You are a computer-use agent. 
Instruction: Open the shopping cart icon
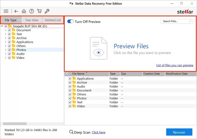pos(39,11)
